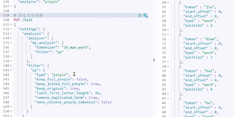Click response fold marker at line 37
234x117 pixels.
click(x=168, y=62)
